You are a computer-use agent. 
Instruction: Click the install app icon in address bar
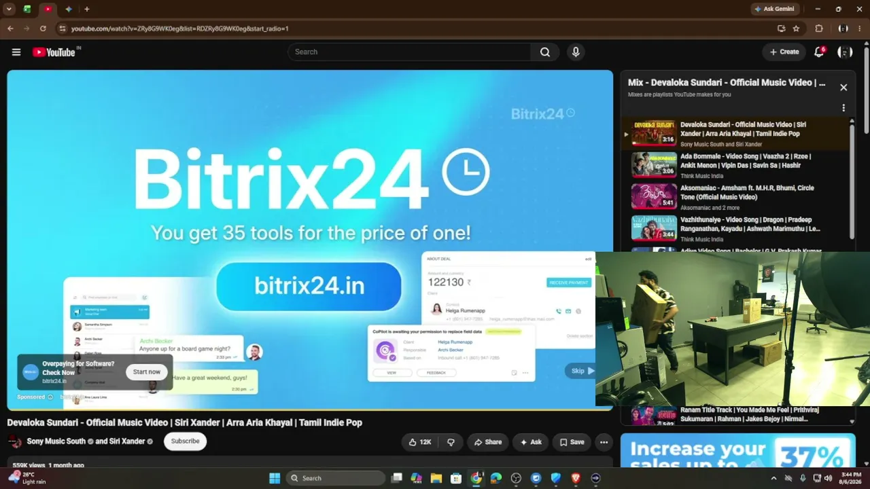pos(782,29)
